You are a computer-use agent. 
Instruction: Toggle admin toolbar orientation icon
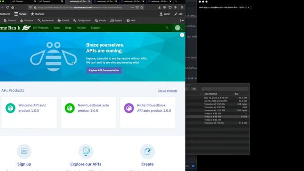click(182, 20)
